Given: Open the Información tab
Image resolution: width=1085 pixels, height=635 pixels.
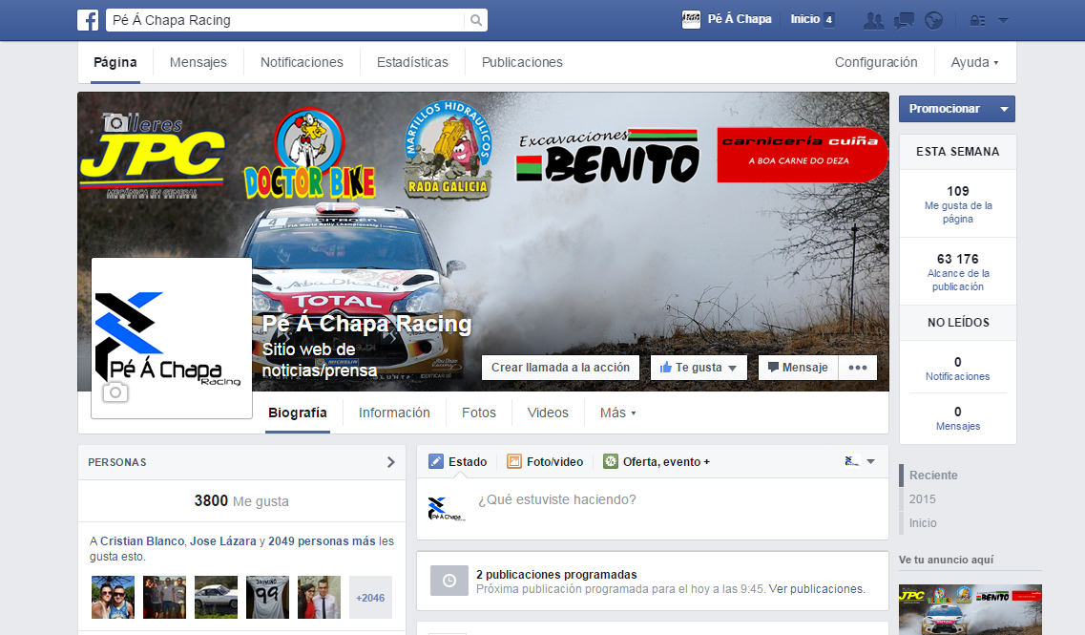Looking at the screenshot, I should [x=394, y=413].
